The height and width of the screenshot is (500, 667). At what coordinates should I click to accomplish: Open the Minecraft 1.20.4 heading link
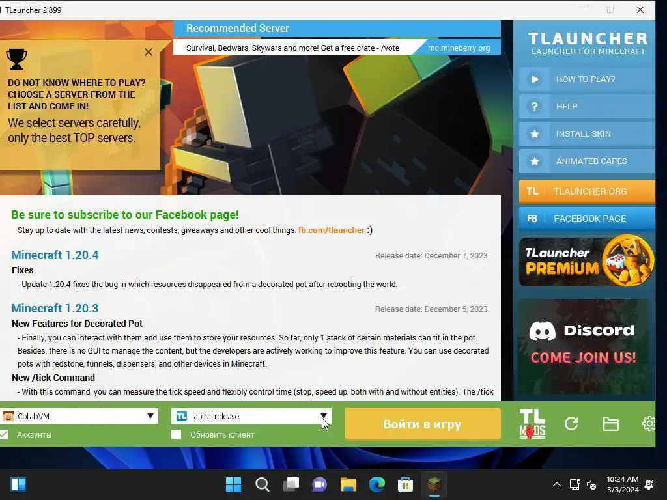55,255
